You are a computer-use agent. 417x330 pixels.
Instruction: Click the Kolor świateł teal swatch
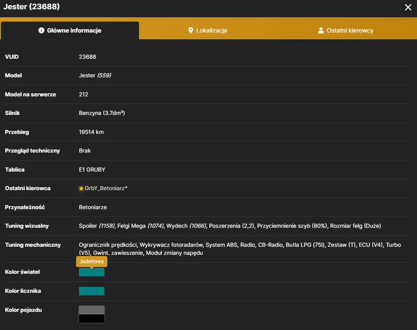point(92,272)
